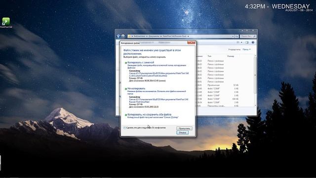Go back in Explorer window
The height and width of the screenshot is (178, 316).
coord(118,36)
